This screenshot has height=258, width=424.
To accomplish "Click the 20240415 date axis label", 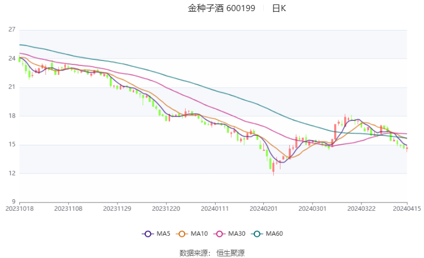I will [407, 209].
